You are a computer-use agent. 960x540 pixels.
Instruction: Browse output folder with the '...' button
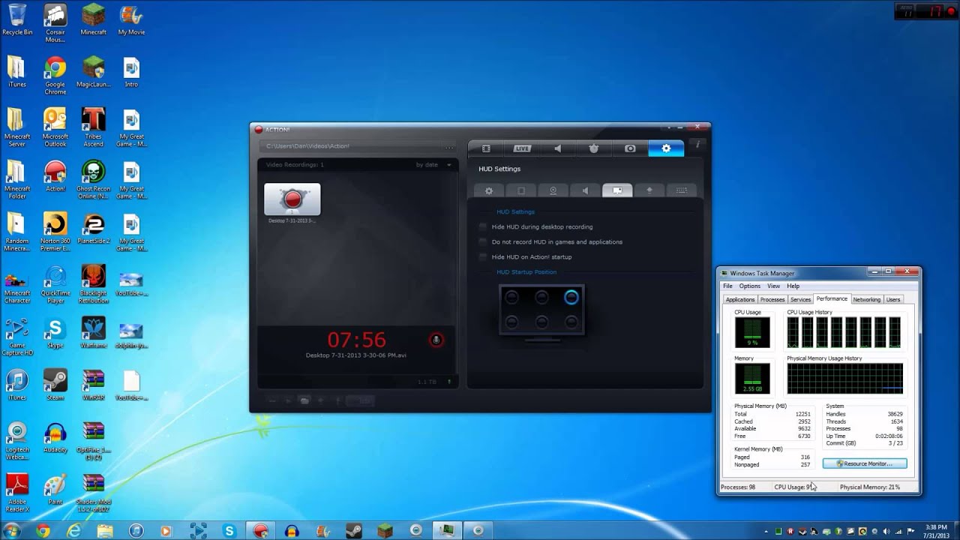click(x=448, y=146)
